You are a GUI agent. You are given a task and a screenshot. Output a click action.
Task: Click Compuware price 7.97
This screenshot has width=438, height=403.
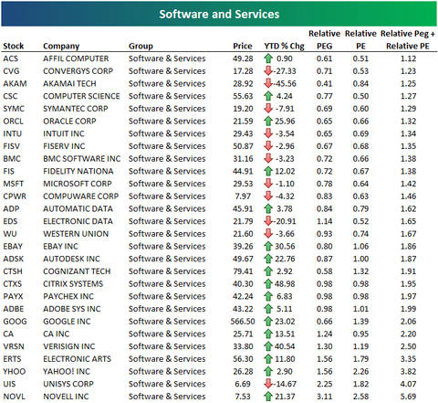click(x=243, y=196)
